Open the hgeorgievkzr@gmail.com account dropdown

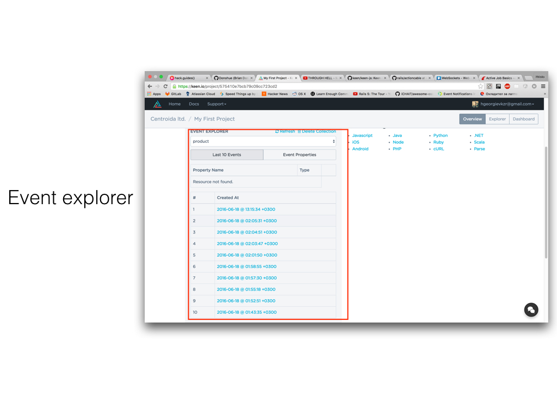(507, 104)
